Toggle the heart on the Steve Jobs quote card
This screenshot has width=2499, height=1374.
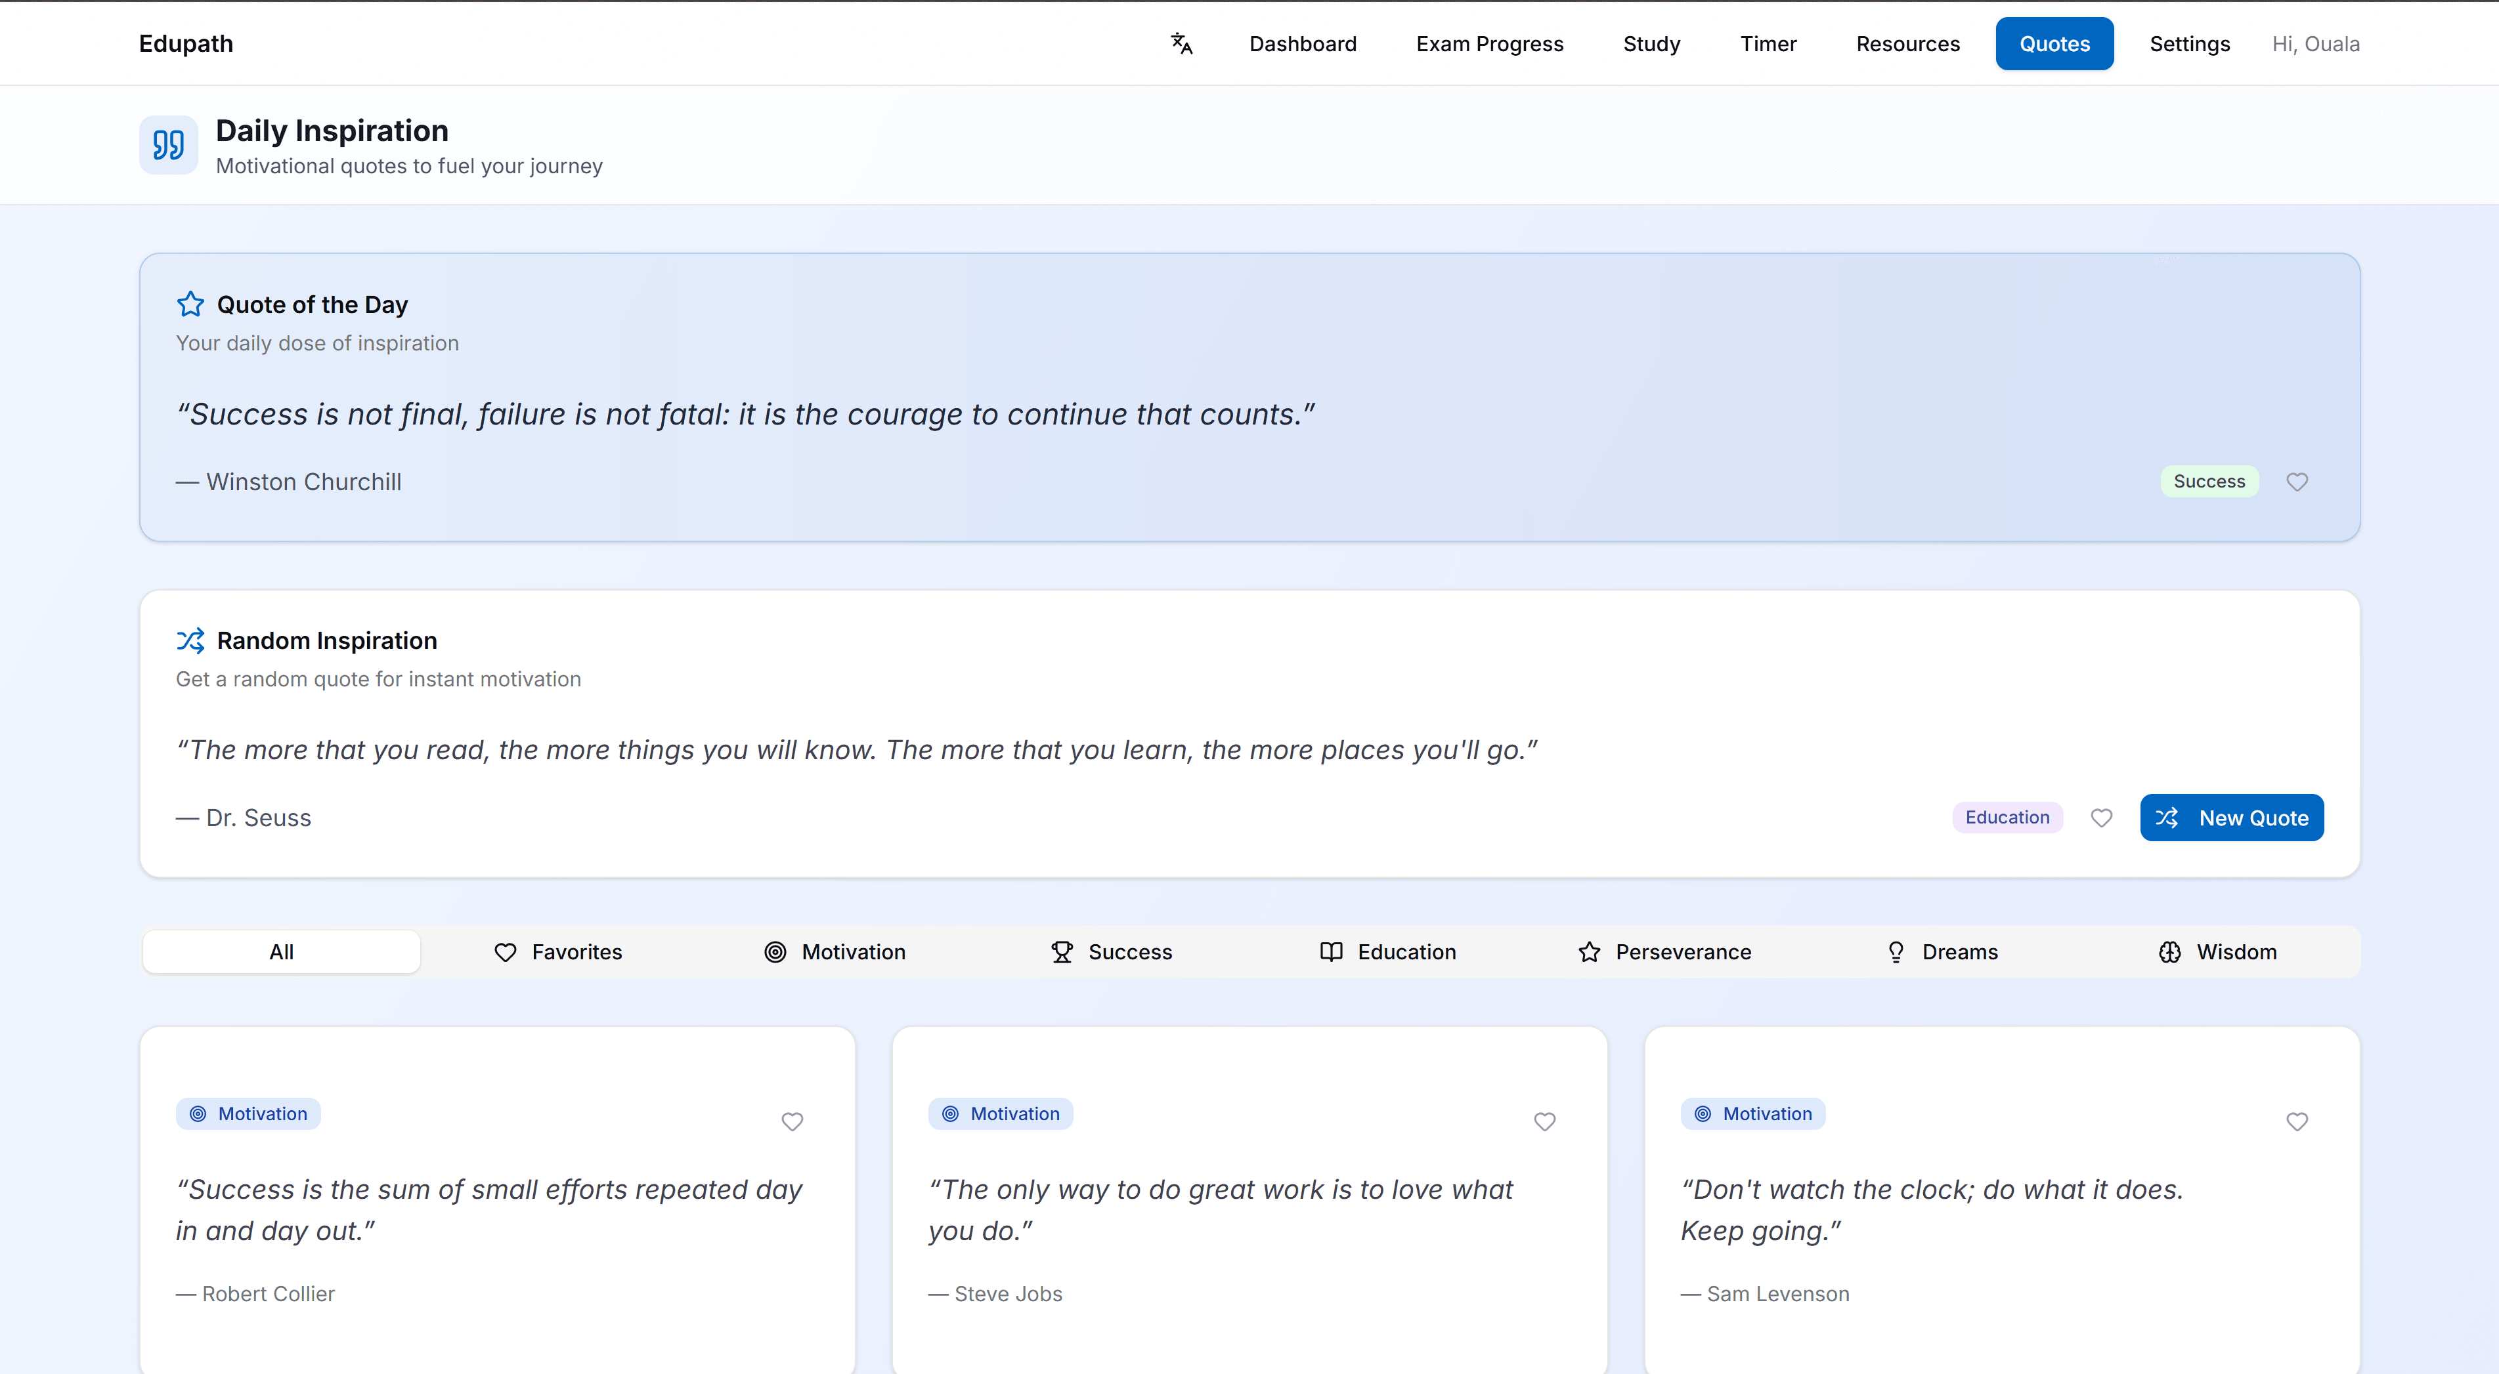1544,1122
